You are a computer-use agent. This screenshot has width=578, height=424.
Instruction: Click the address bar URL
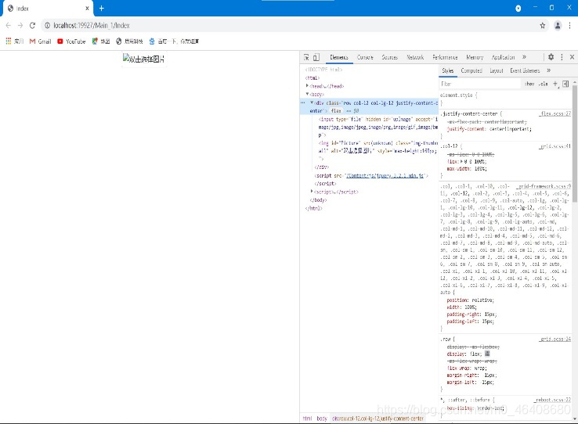tap(92, 25)
